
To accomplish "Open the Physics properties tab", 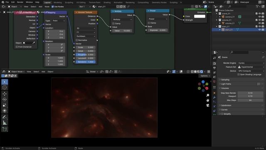I will pos(214,106).
